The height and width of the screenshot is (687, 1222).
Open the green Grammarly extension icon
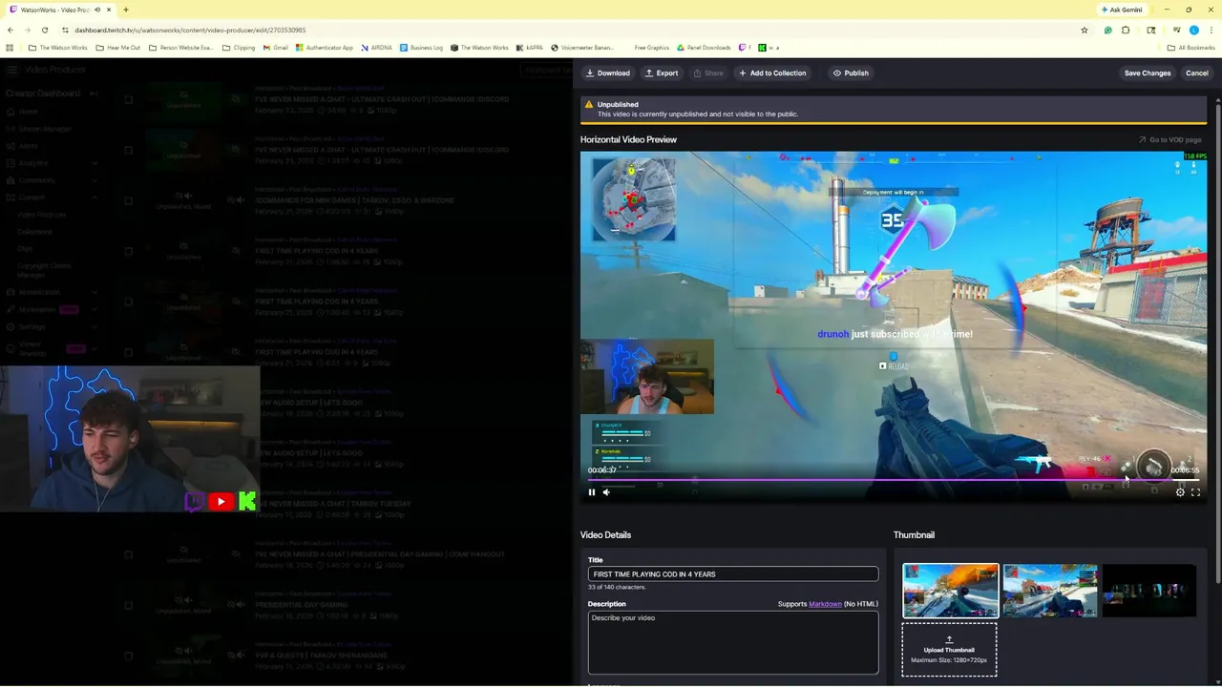[x=1107, y=30]
